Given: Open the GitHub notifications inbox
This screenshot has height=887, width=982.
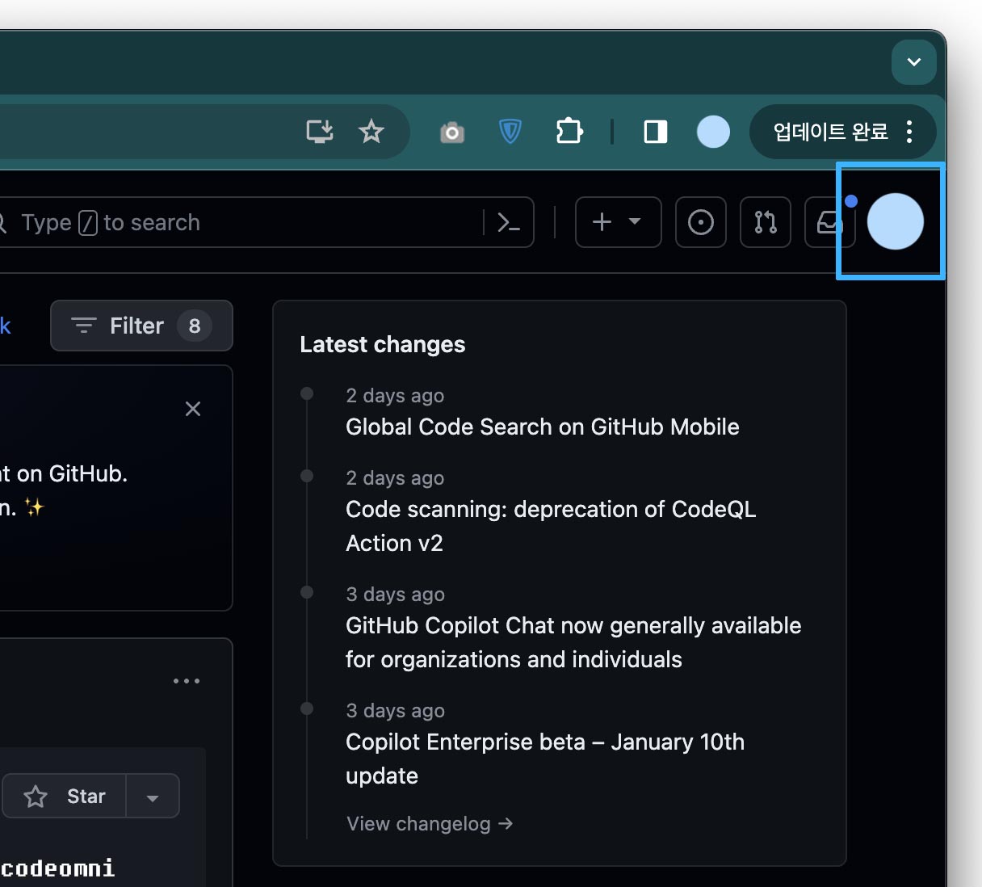Looking at the screenshot, I should 829,222.
